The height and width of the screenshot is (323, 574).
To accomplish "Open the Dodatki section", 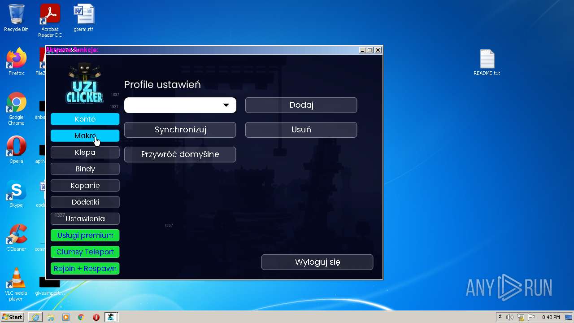I will coord(85,202).
